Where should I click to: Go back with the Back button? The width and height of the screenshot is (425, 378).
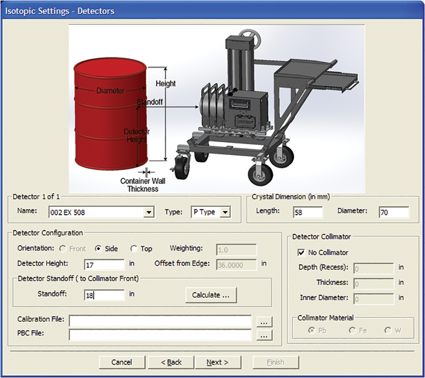171,362
